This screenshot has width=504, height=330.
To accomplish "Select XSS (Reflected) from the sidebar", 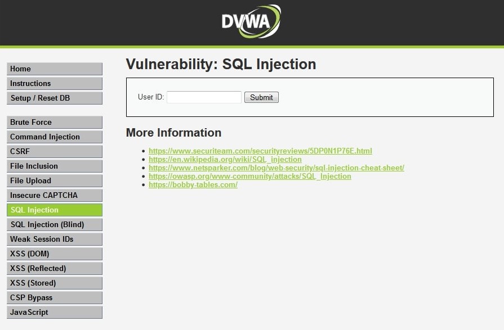I will click(x=55, y=268).
